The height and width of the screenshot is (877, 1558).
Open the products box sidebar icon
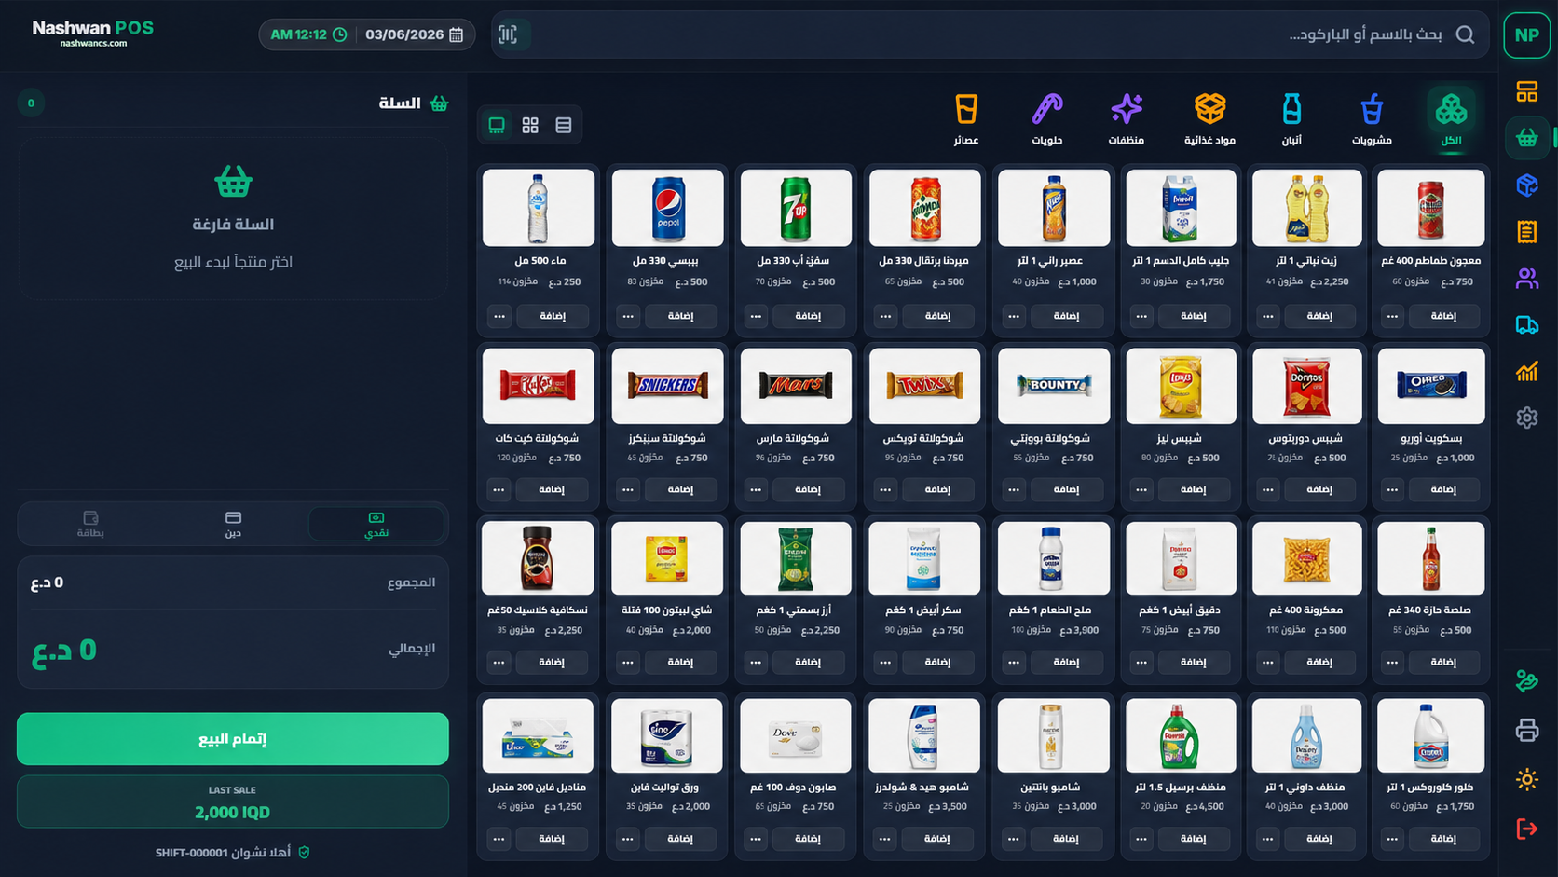point(1526,185)
